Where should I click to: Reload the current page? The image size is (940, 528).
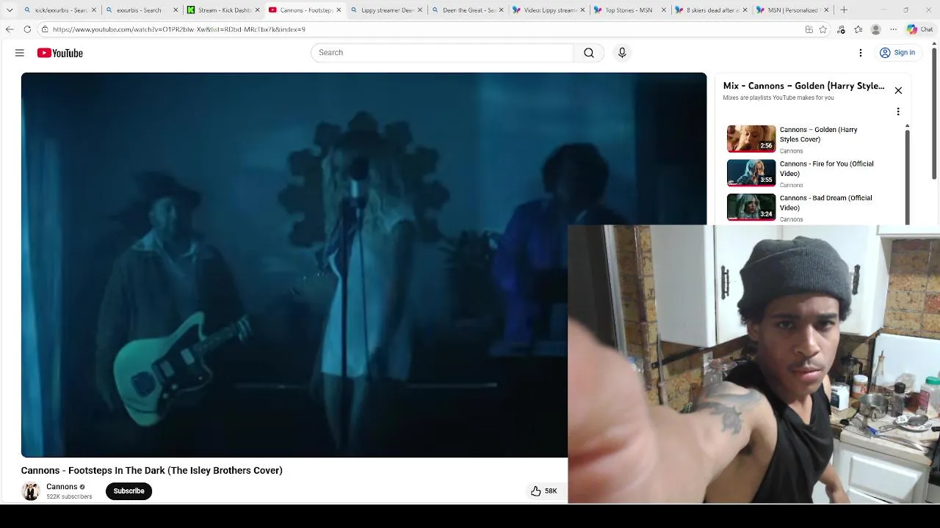(27, 29)
